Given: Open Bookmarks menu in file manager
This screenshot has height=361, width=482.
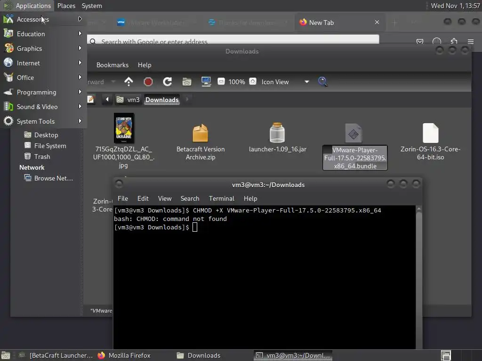Looking at the screenshot, I should [112, 65].
